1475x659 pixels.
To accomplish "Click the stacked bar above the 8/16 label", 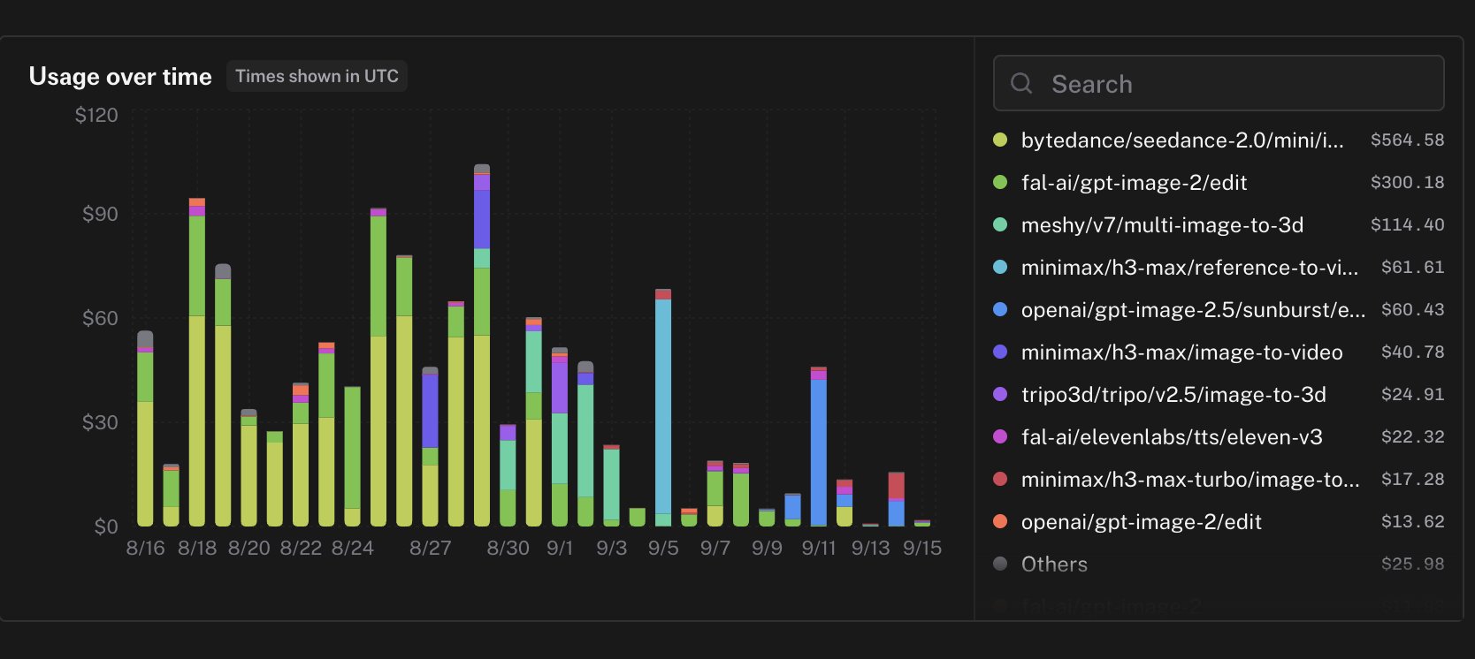I will click(145, 428).
